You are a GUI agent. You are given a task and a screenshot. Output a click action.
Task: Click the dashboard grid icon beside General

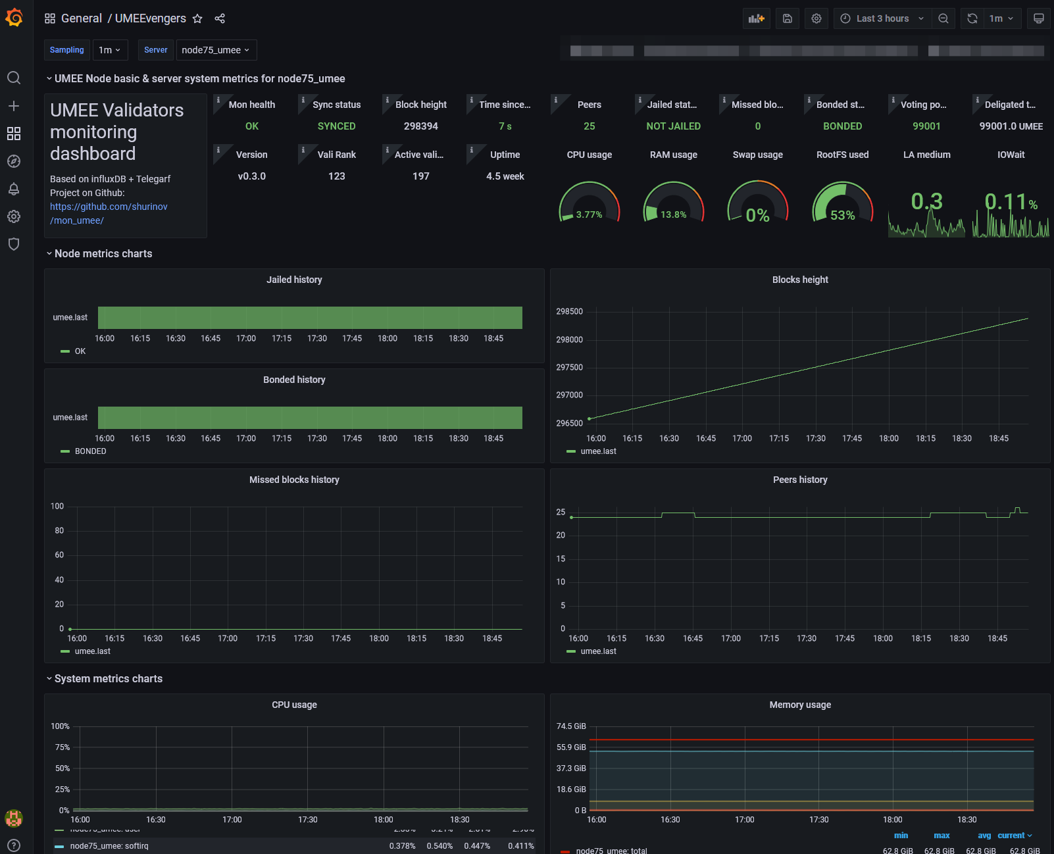coord(50,18)
